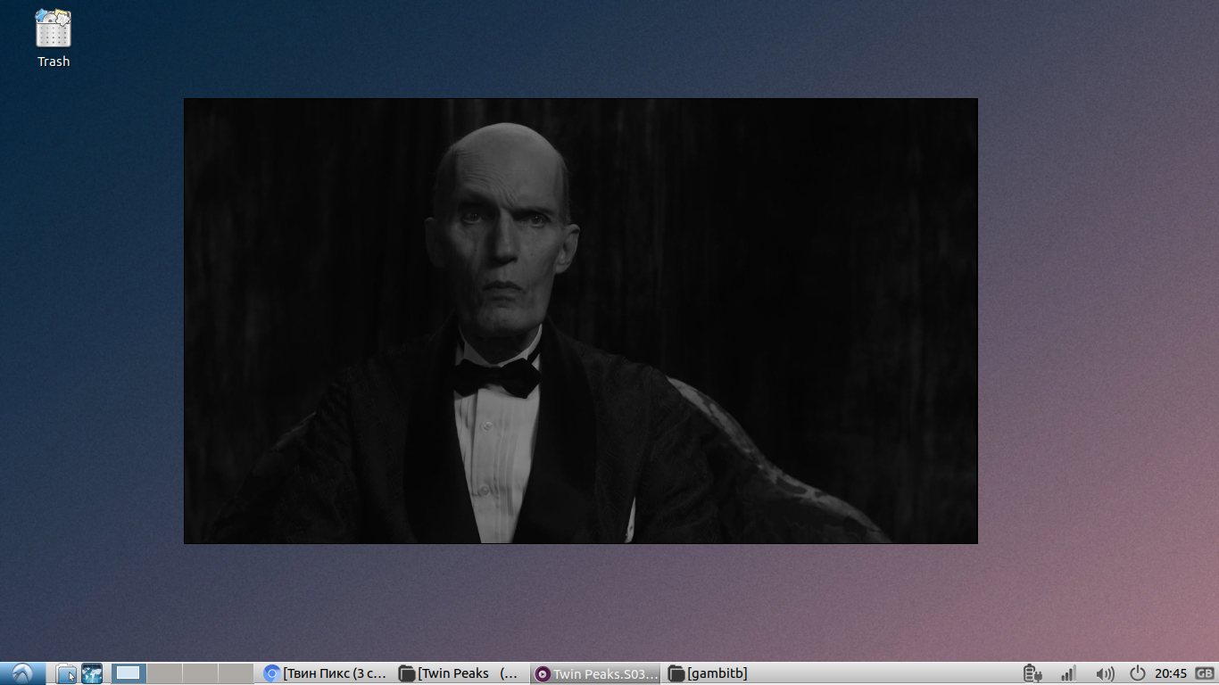Open the Trash desktop icon

coord(54,38)
